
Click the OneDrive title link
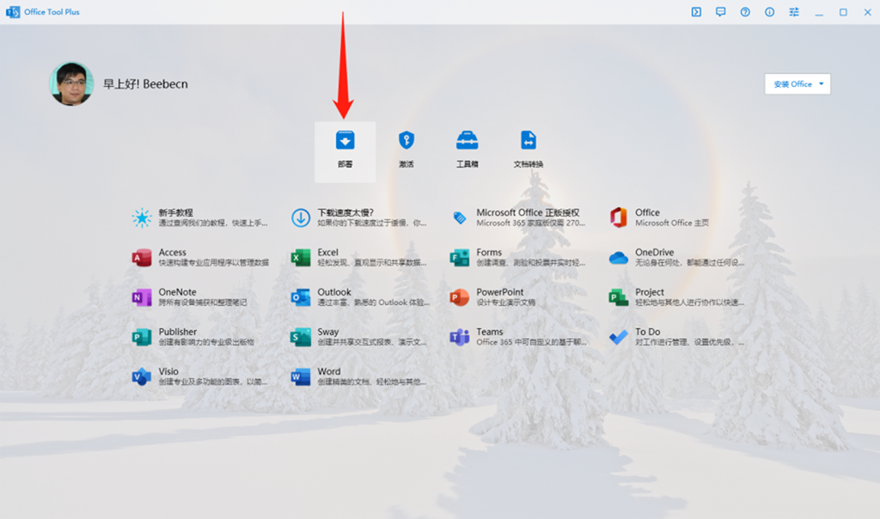pyautogui.click(x=654, y=253)
